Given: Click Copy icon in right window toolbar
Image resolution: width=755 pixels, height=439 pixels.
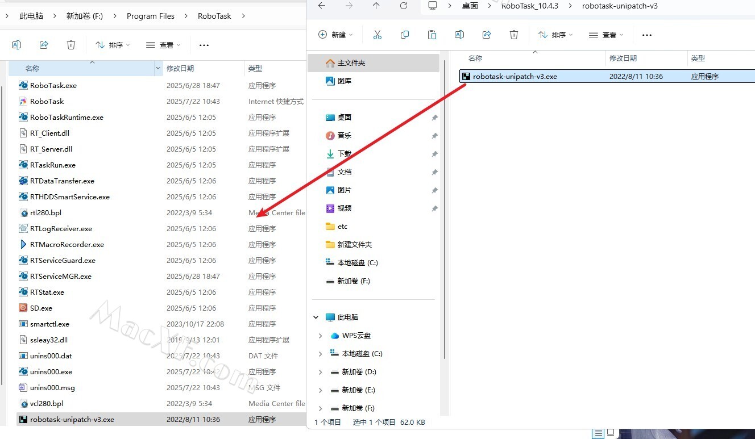Looking at the screenshot, I should click(x=405, y=35).
